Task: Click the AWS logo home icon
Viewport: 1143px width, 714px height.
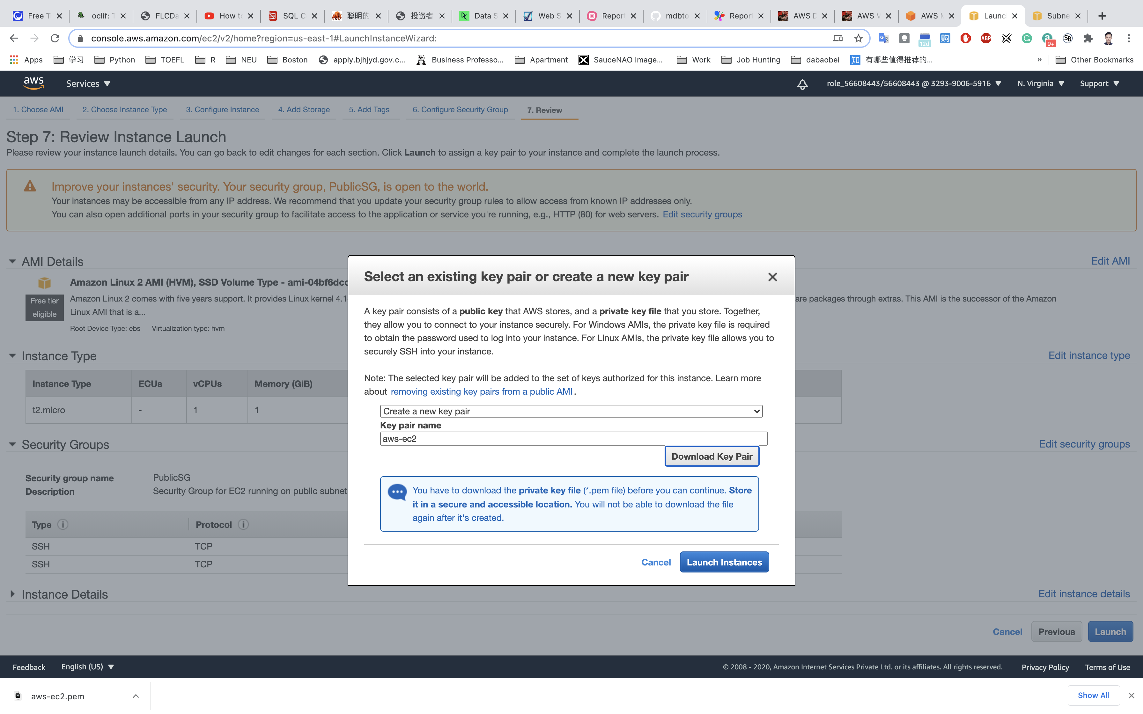Action: tap(33, 83)
